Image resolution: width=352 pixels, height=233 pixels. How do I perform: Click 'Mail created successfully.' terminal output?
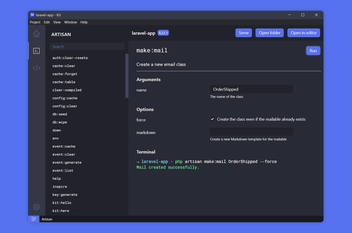(x=168, y=168)
